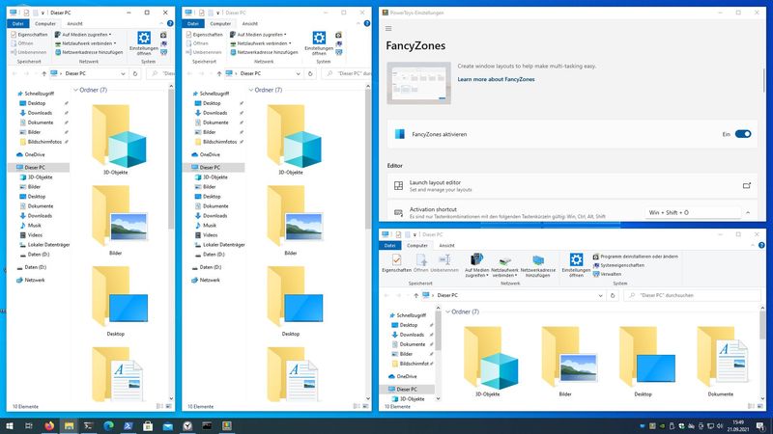Collapse Ordner (7) group in bottom-right Explorer
The height and width of the screenshot is (434, 773).
click(447, 312)
